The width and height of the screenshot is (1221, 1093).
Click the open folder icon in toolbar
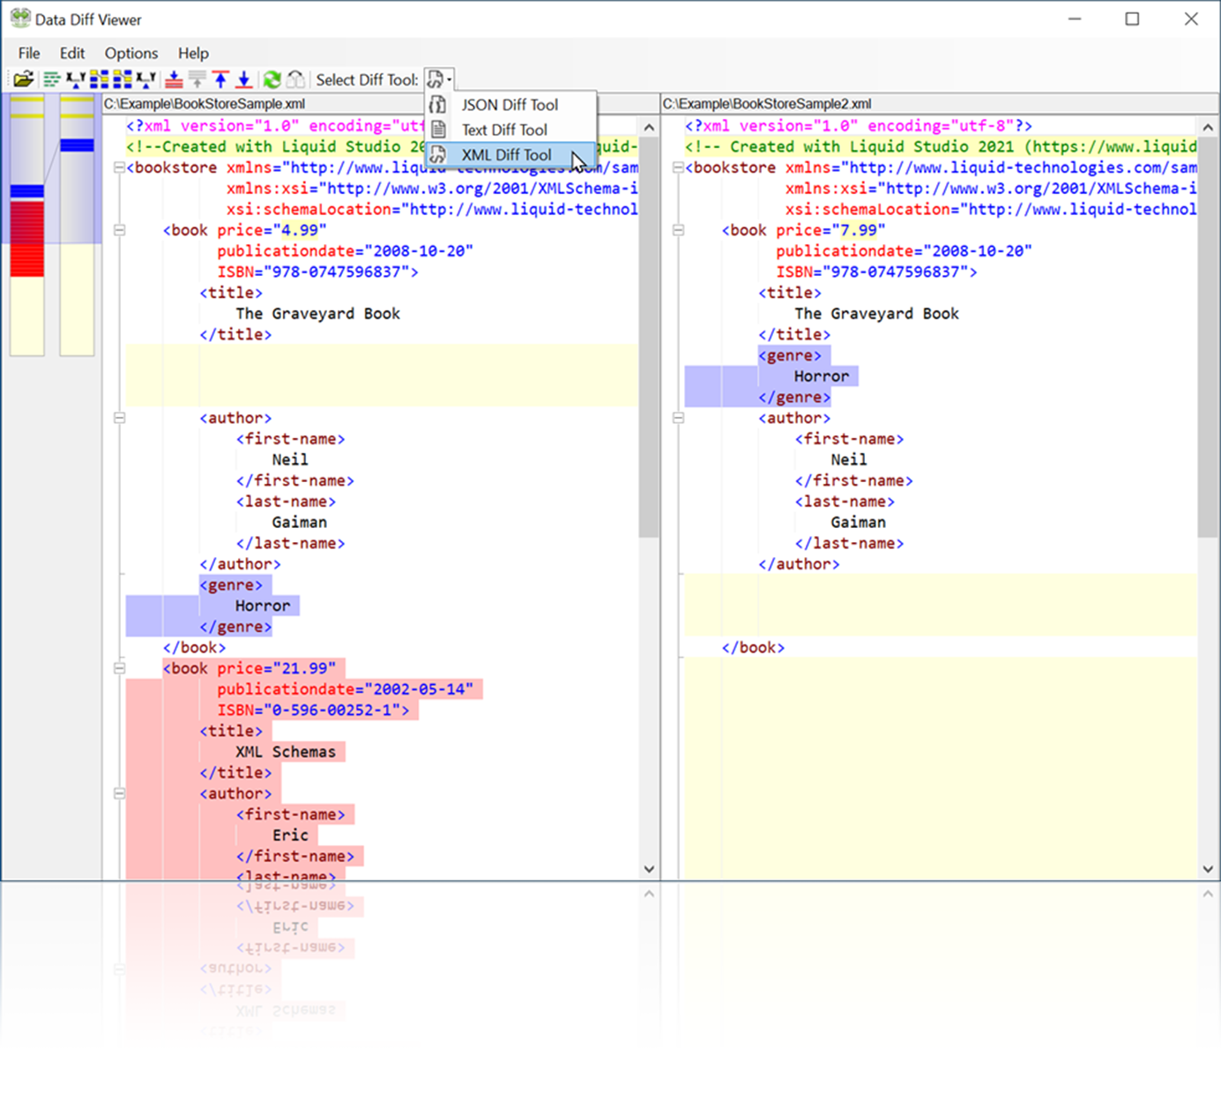[x=24, y=79]
